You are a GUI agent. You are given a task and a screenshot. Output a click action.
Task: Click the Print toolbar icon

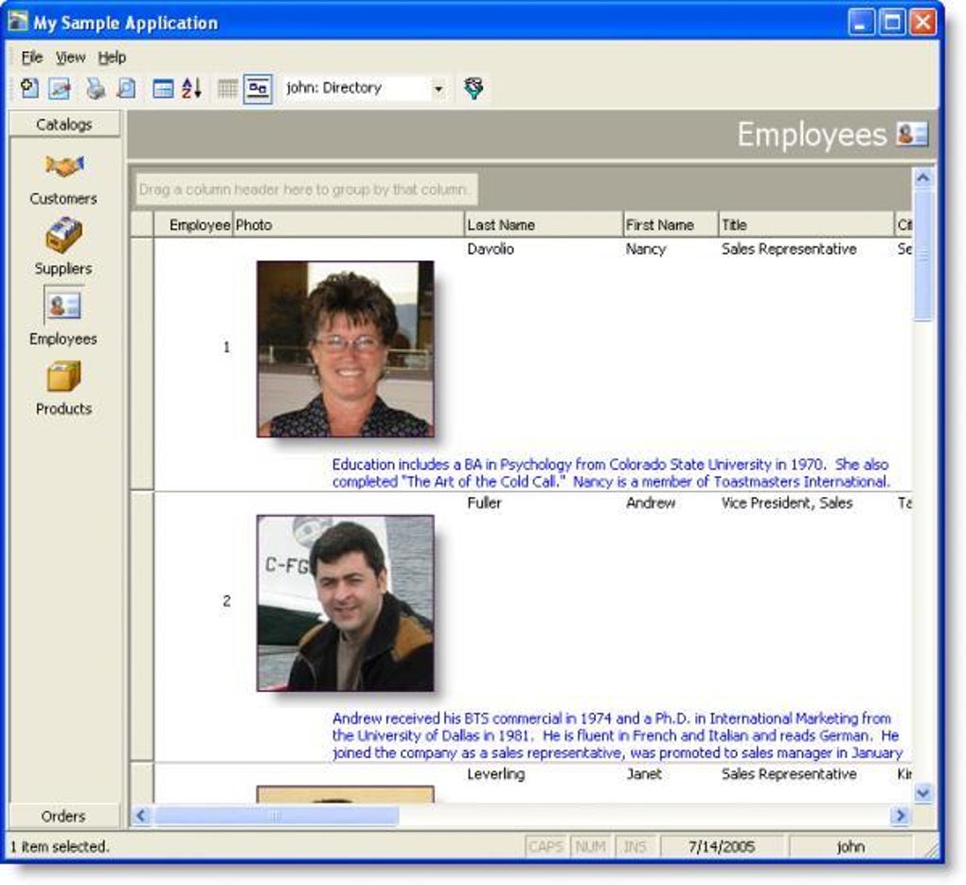tap(95, 88)
